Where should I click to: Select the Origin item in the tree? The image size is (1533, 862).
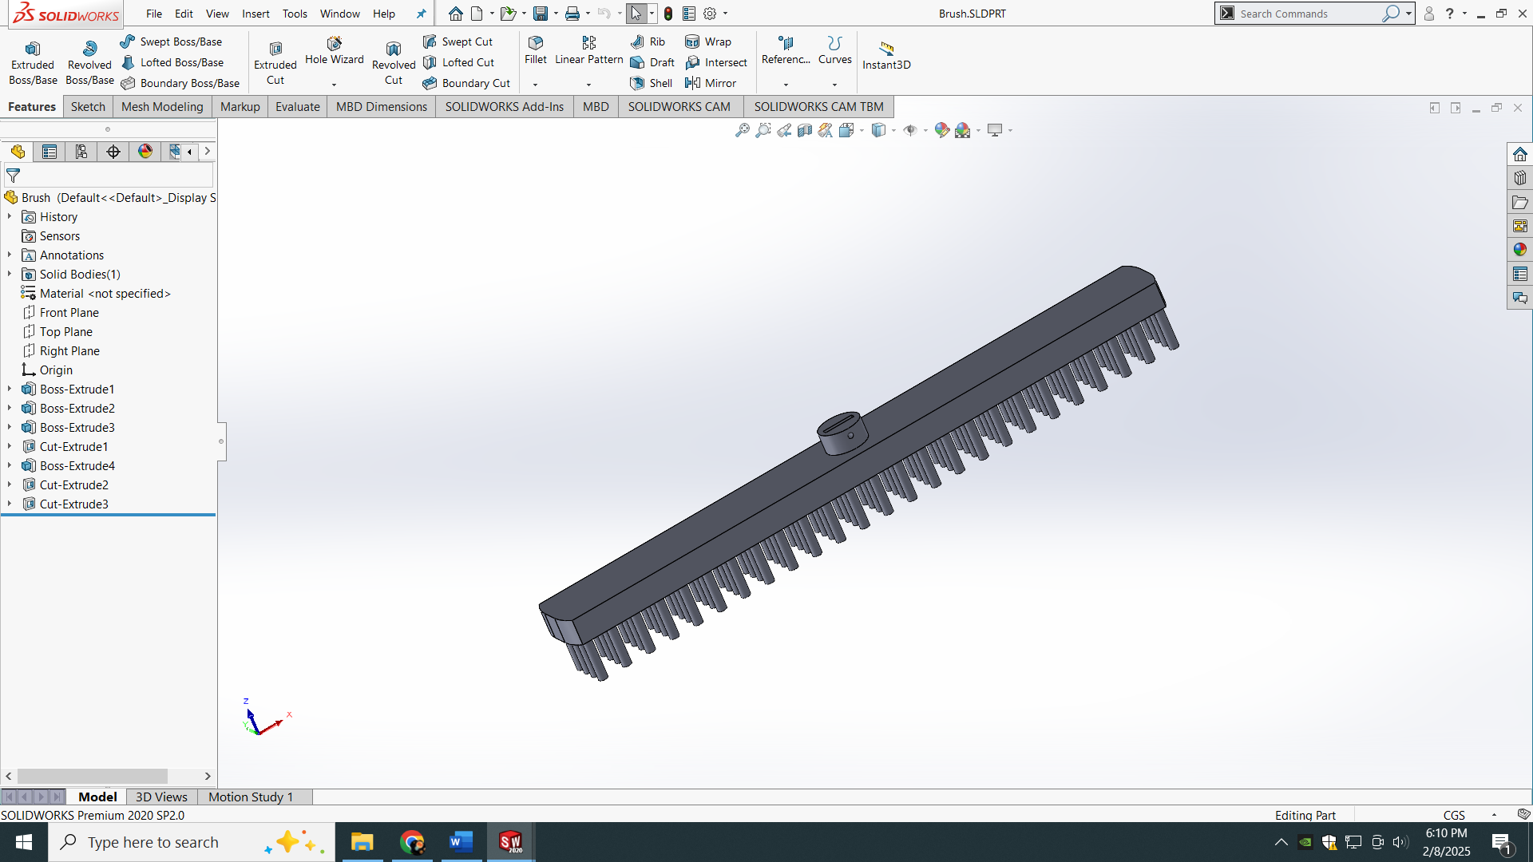coord(56,370)
